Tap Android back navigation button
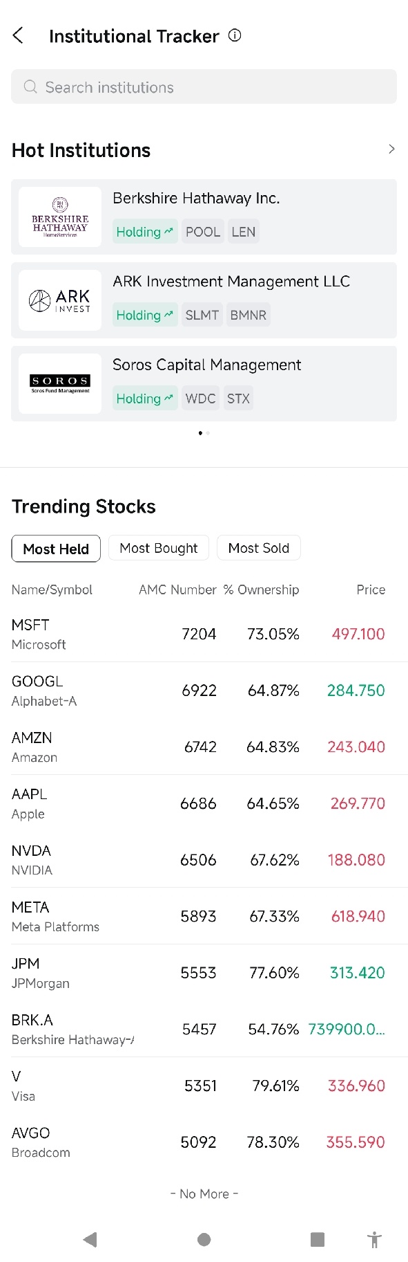The height and width of the screenshot is (1262, 408). click(90, 1239)
